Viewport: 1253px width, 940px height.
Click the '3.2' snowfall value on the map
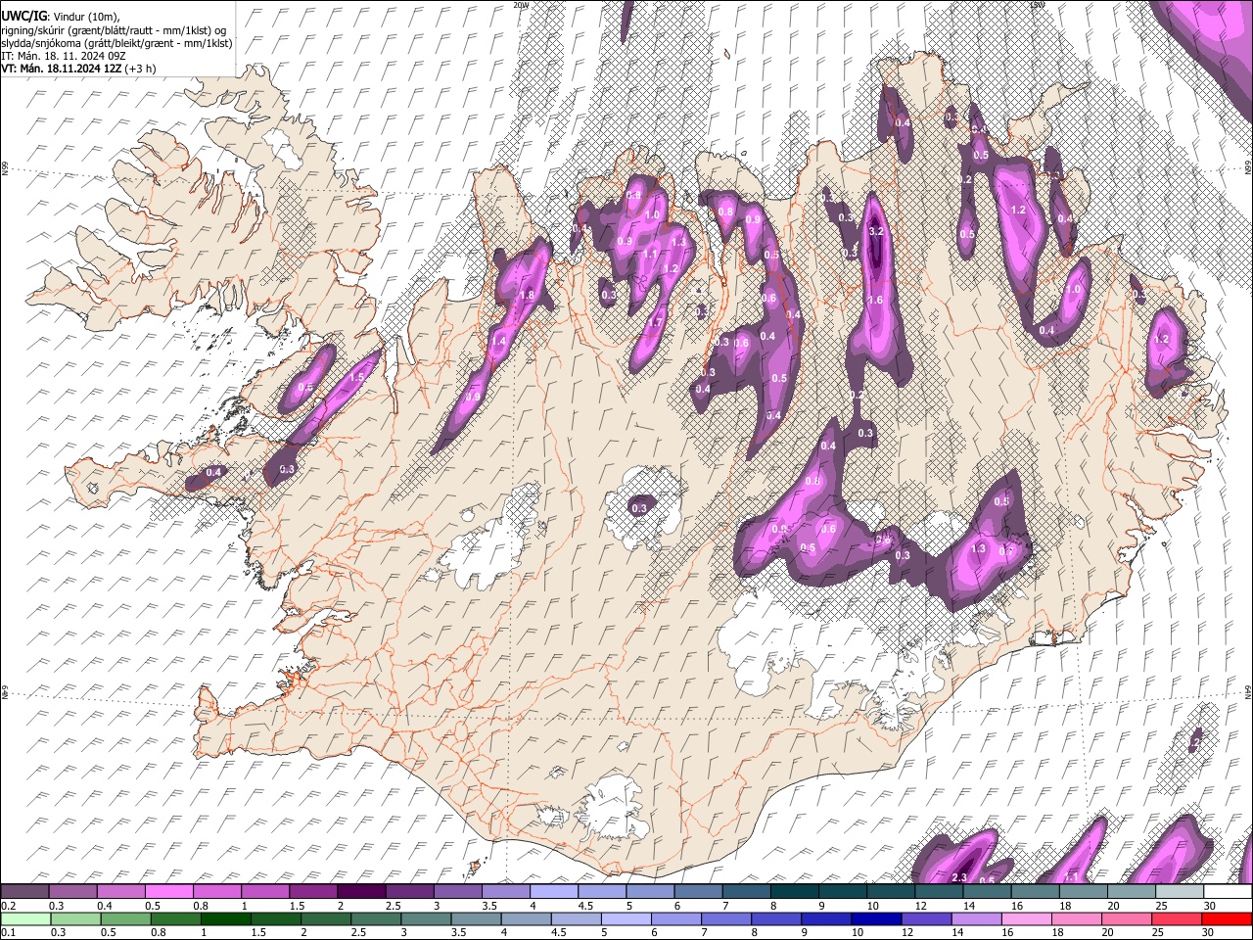[876, 232]
